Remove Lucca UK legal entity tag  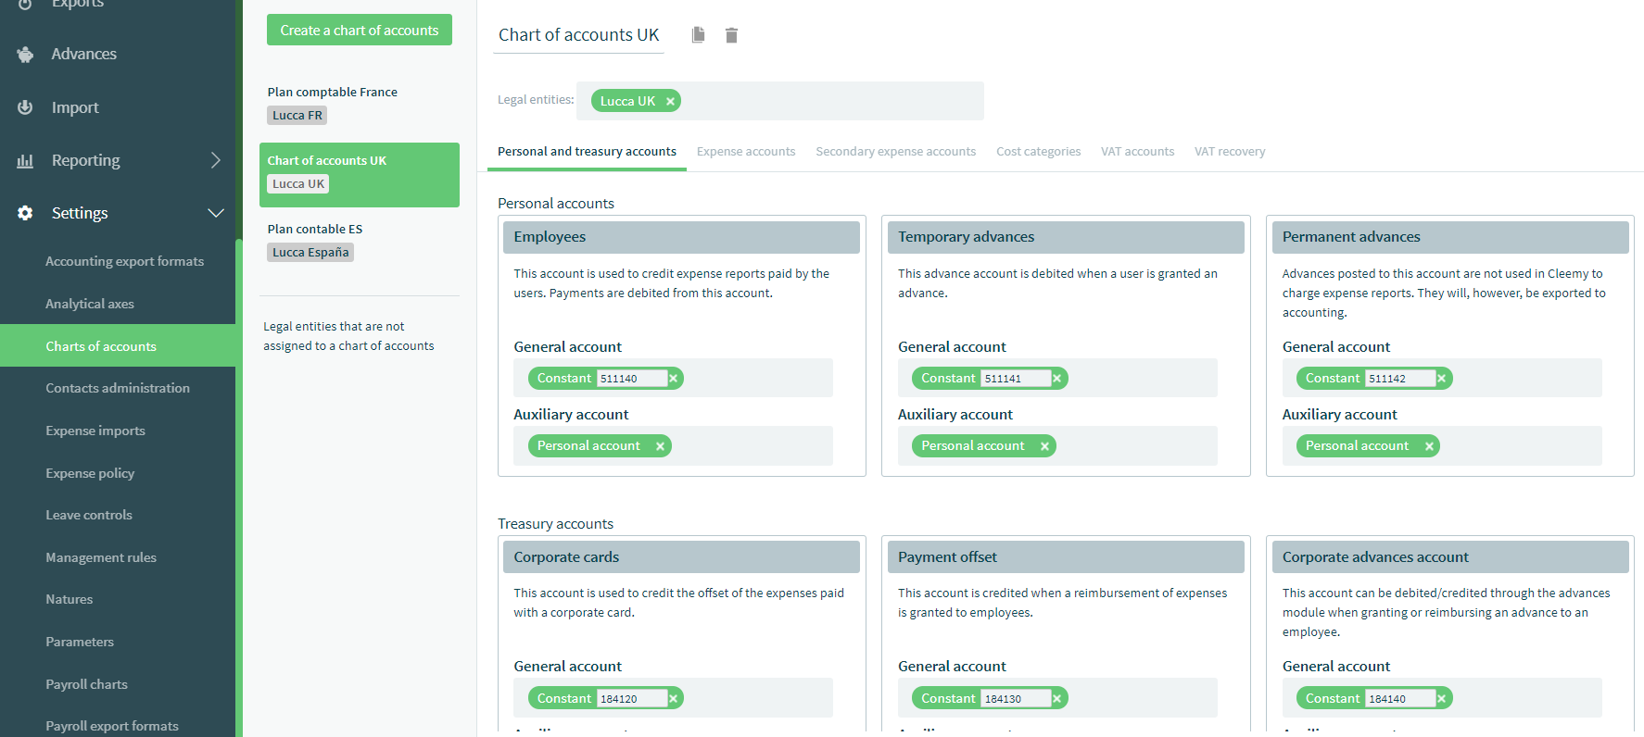coord(670,102)
